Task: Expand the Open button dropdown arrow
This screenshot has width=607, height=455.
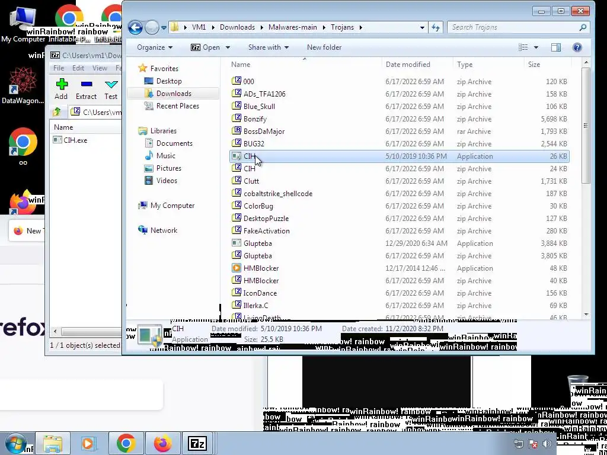Action: [228, 47]
